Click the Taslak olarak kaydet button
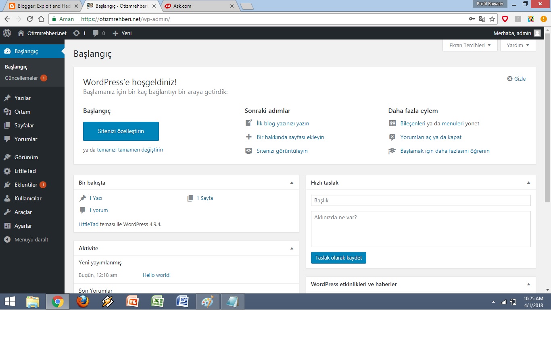 338,258
